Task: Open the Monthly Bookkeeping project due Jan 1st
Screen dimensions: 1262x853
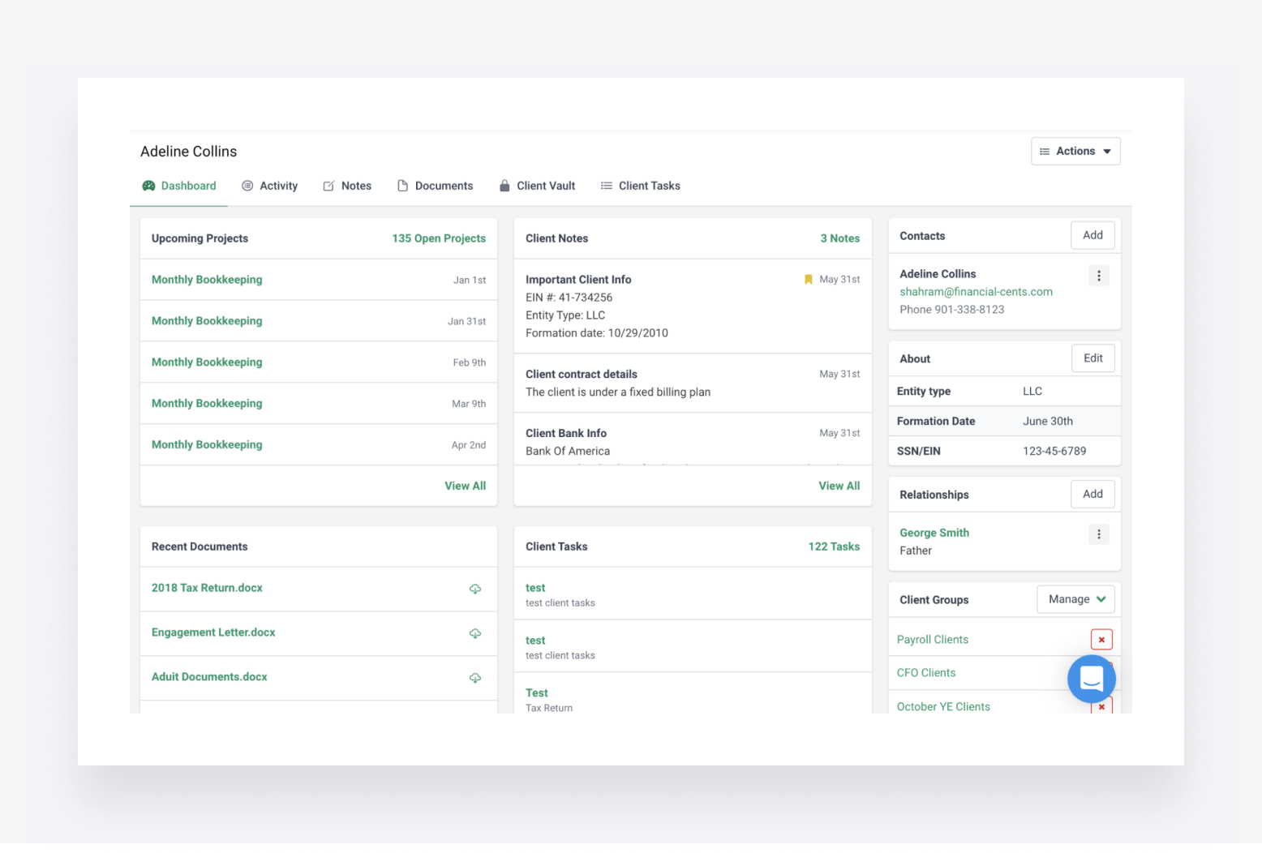Action: [207, 279]
